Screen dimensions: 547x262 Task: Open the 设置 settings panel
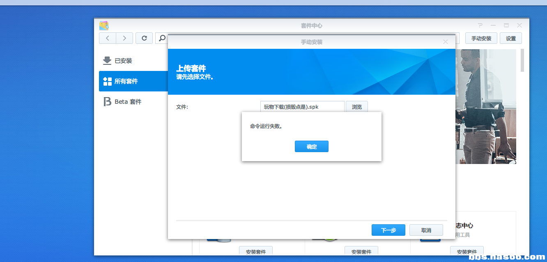(x=510, y=38)
